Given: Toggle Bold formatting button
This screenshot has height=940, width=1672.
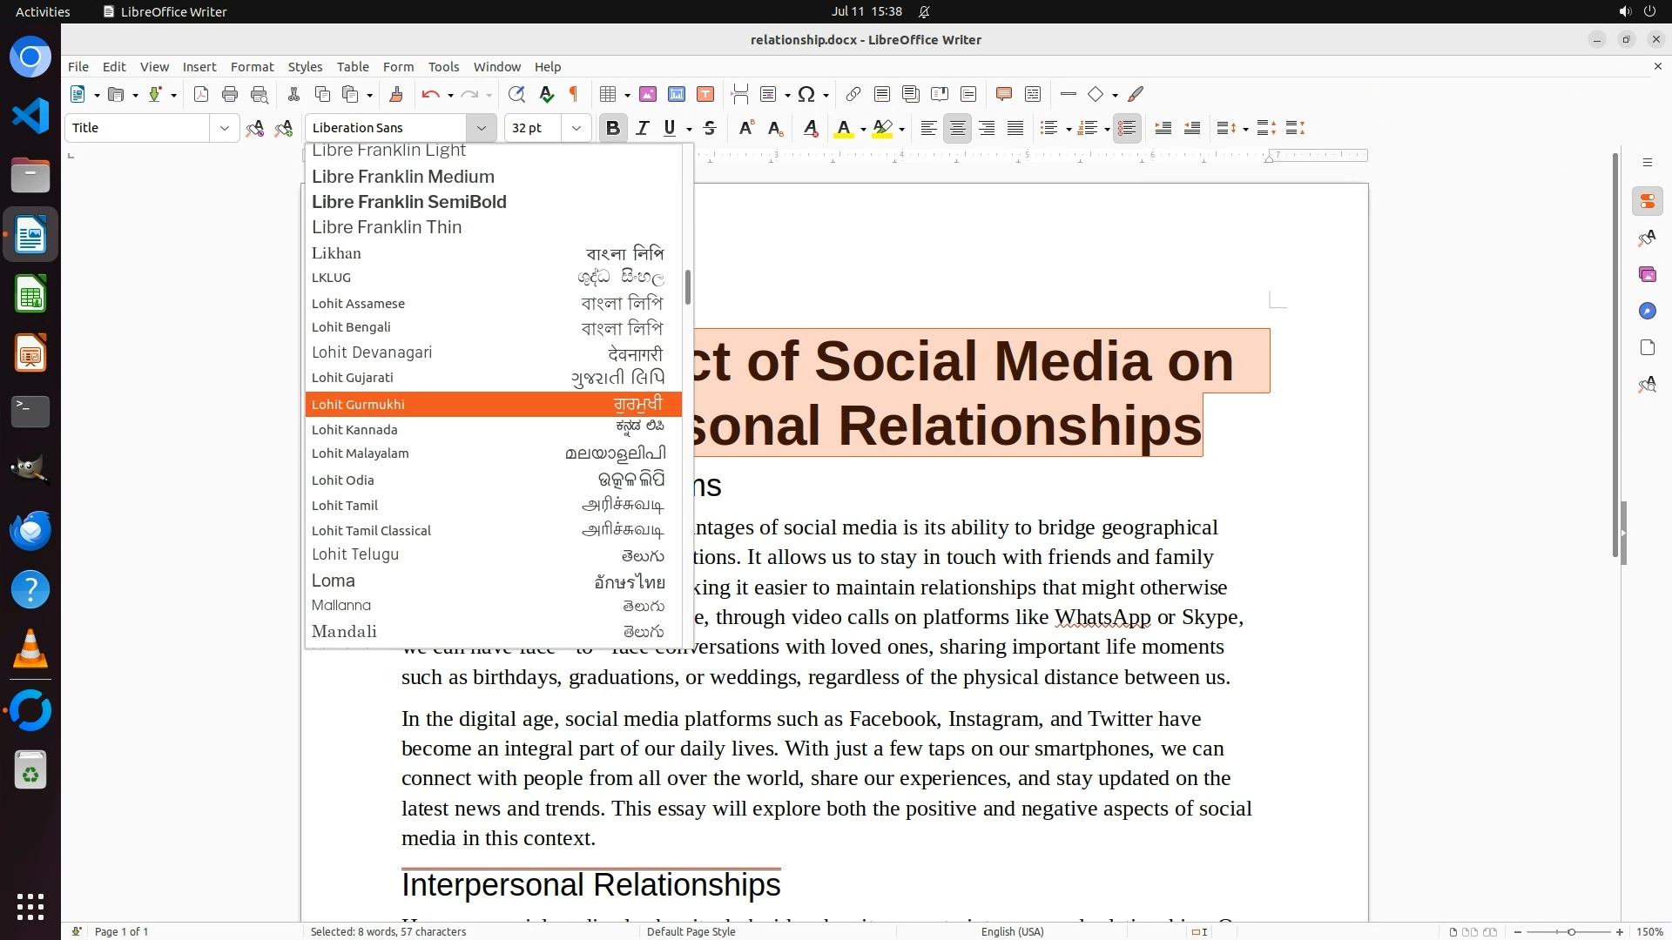Looking at the screenshot, I should coord(613,128).
